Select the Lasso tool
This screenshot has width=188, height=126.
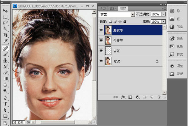[5, 23]
